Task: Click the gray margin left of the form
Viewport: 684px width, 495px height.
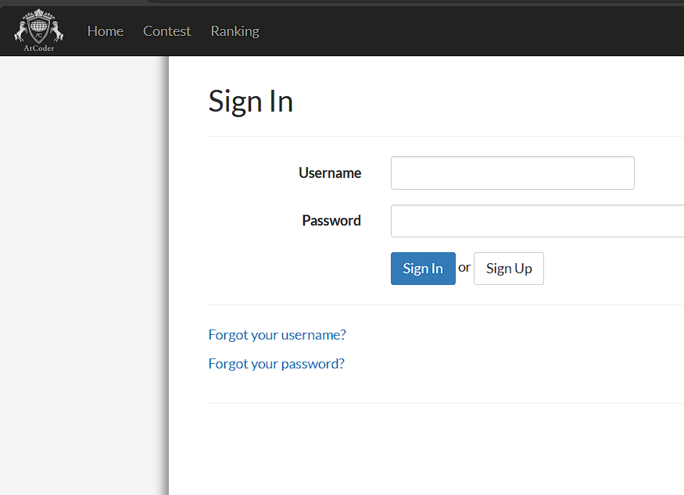Action: coord(84,273)
